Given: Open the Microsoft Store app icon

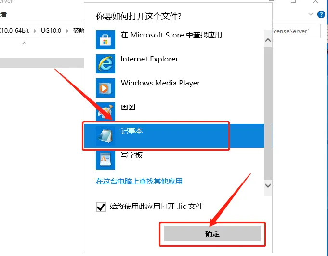Looking at the screenshot, I should click(x=105, y=40).
